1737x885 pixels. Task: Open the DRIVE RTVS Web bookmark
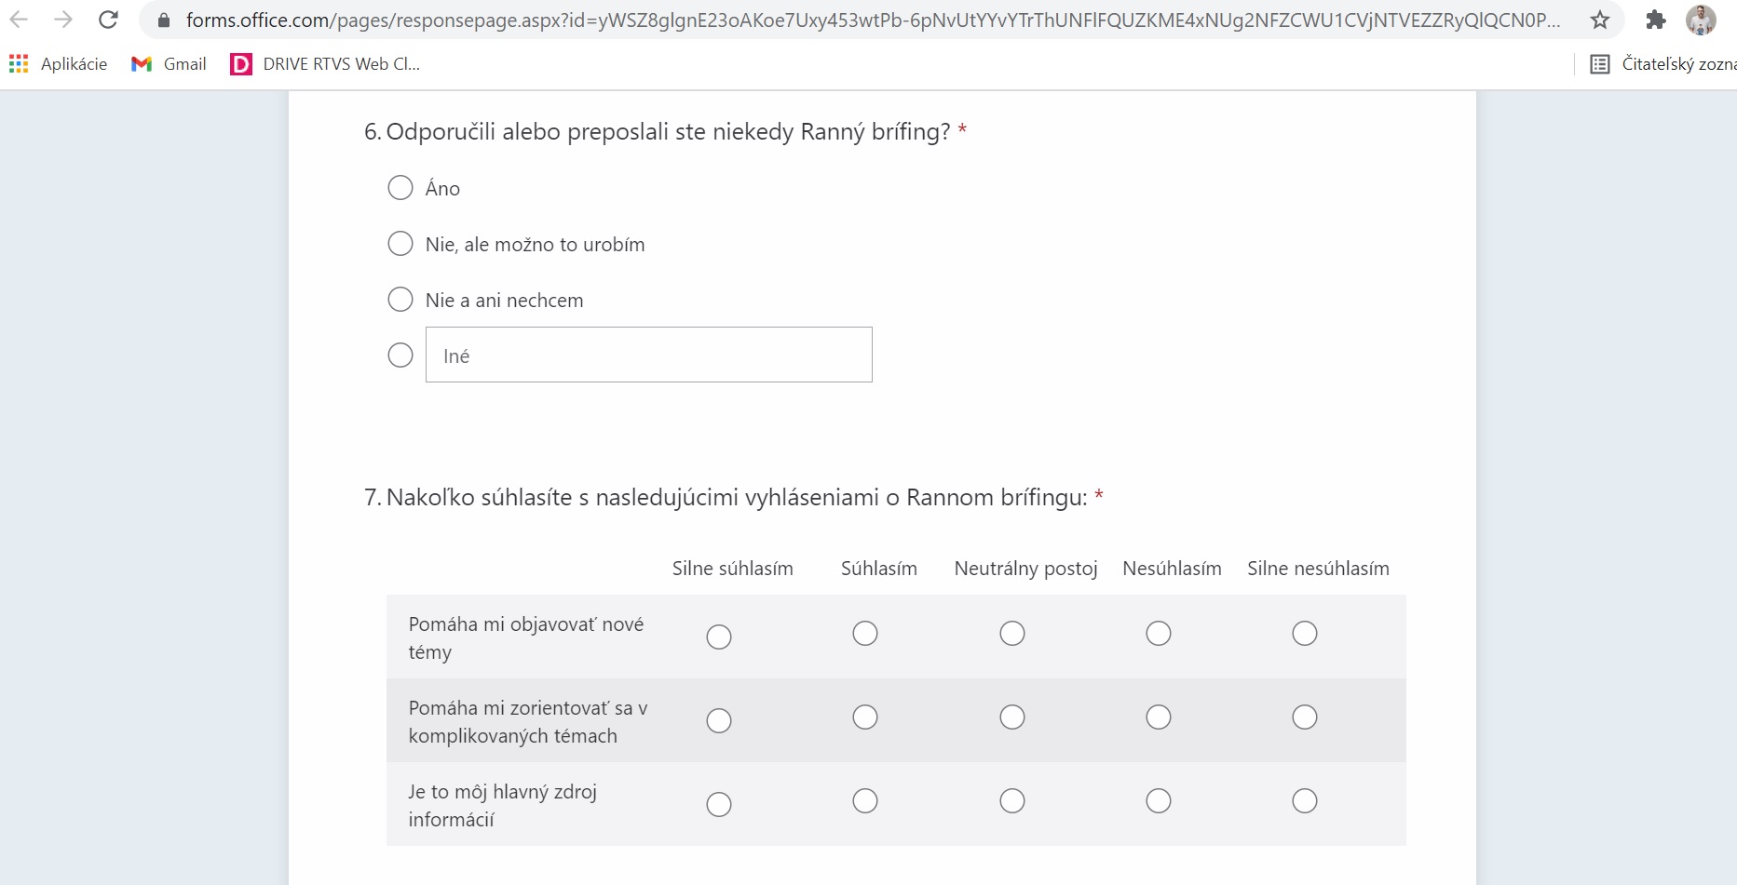[325, 64]
